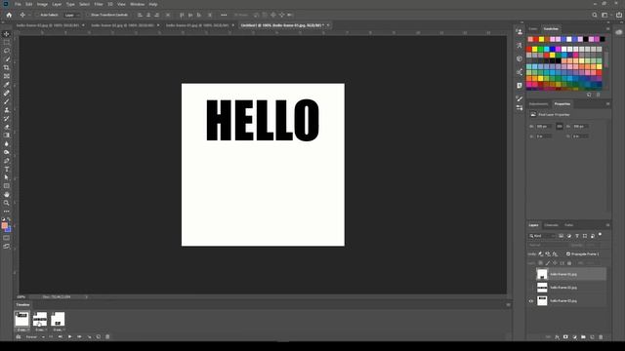The width and height of the screenshot is (625, 351).
Task: Convert to video timeline icon
Action: click(x=19, y=336)
